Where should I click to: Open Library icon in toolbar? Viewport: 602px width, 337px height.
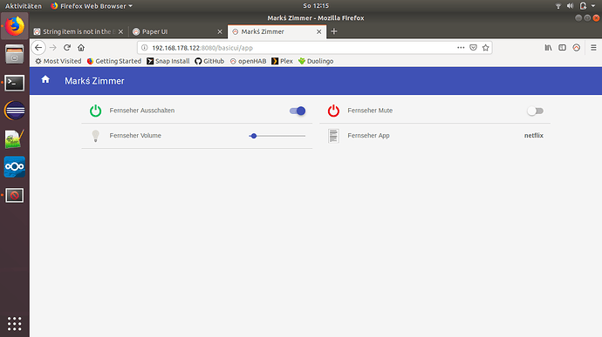point(548,48)
